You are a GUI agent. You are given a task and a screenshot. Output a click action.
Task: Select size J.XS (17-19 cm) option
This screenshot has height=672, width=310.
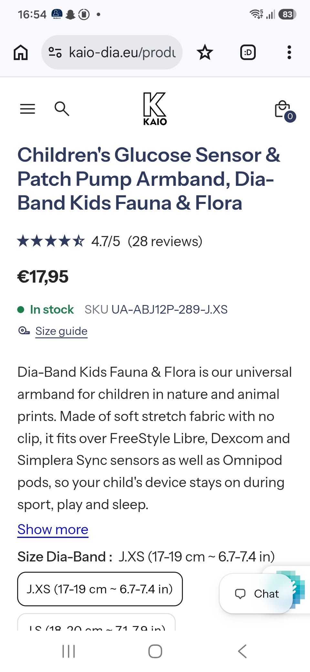pos(100,589)
